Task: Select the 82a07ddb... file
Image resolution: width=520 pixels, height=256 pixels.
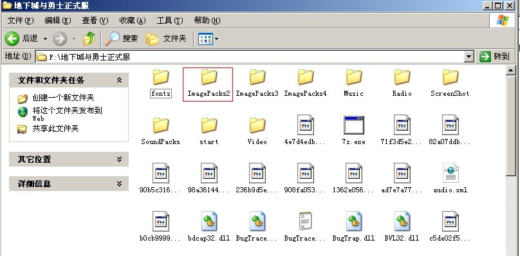Action: tap(450, 130)
